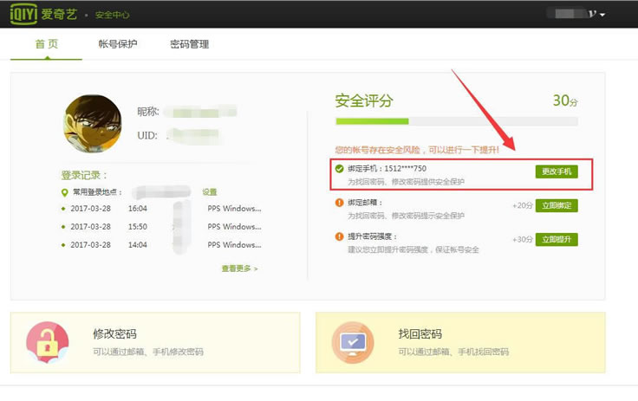Click the orange warning icon beside 提升密码强度

[x=339, y=236]
